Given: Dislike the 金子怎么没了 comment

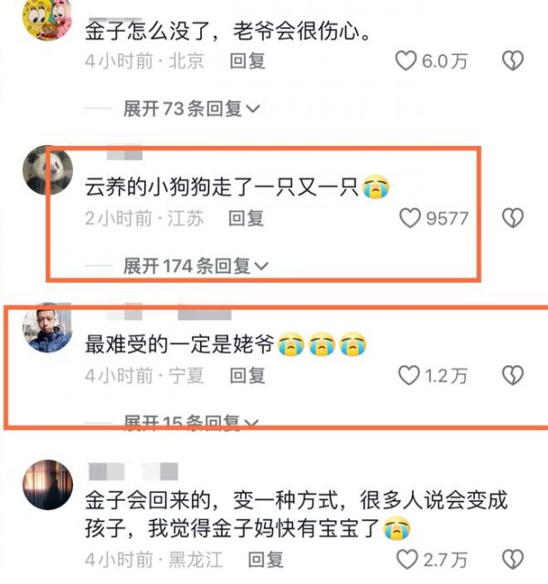Looking at the screenshot, I should coord(513,61).
